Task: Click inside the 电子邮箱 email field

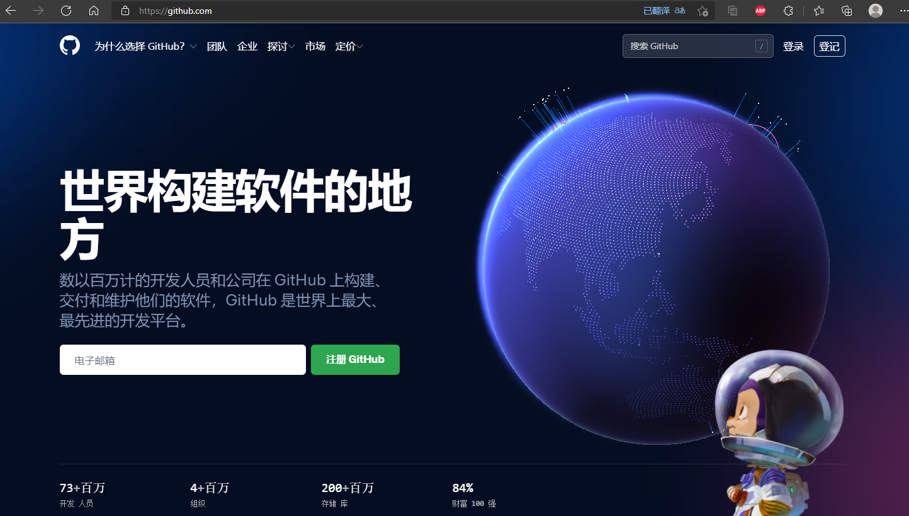Action: [x=183, y=360]
